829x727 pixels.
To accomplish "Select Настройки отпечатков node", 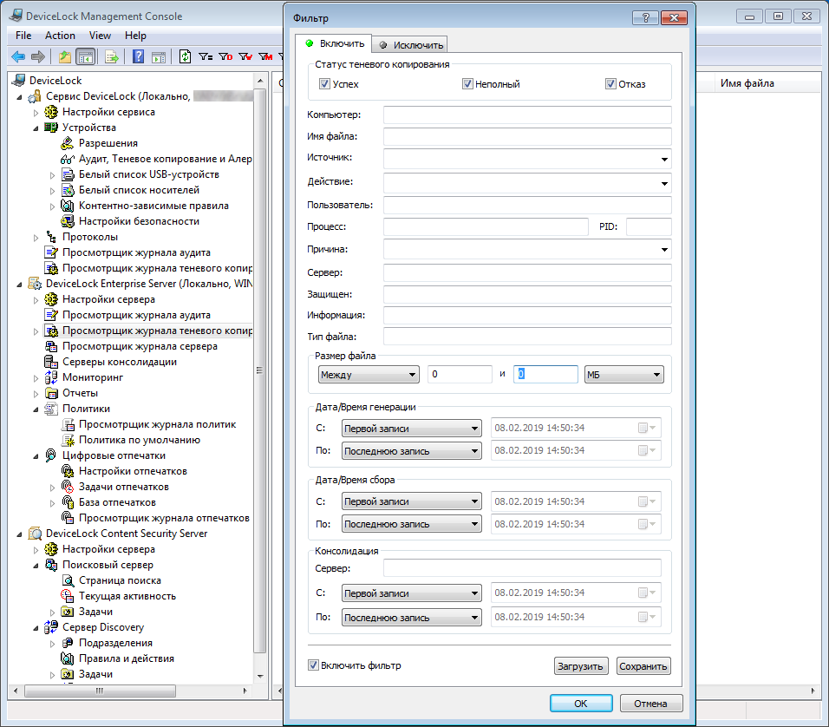I will [133, 471].
